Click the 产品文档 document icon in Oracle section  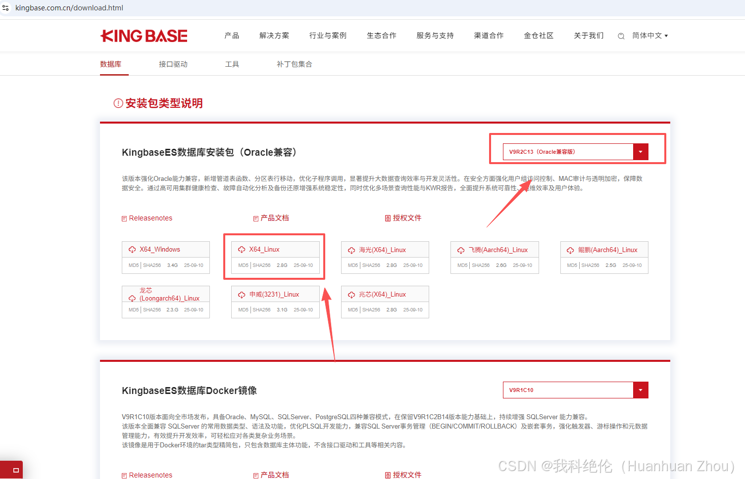click(256, 218)
